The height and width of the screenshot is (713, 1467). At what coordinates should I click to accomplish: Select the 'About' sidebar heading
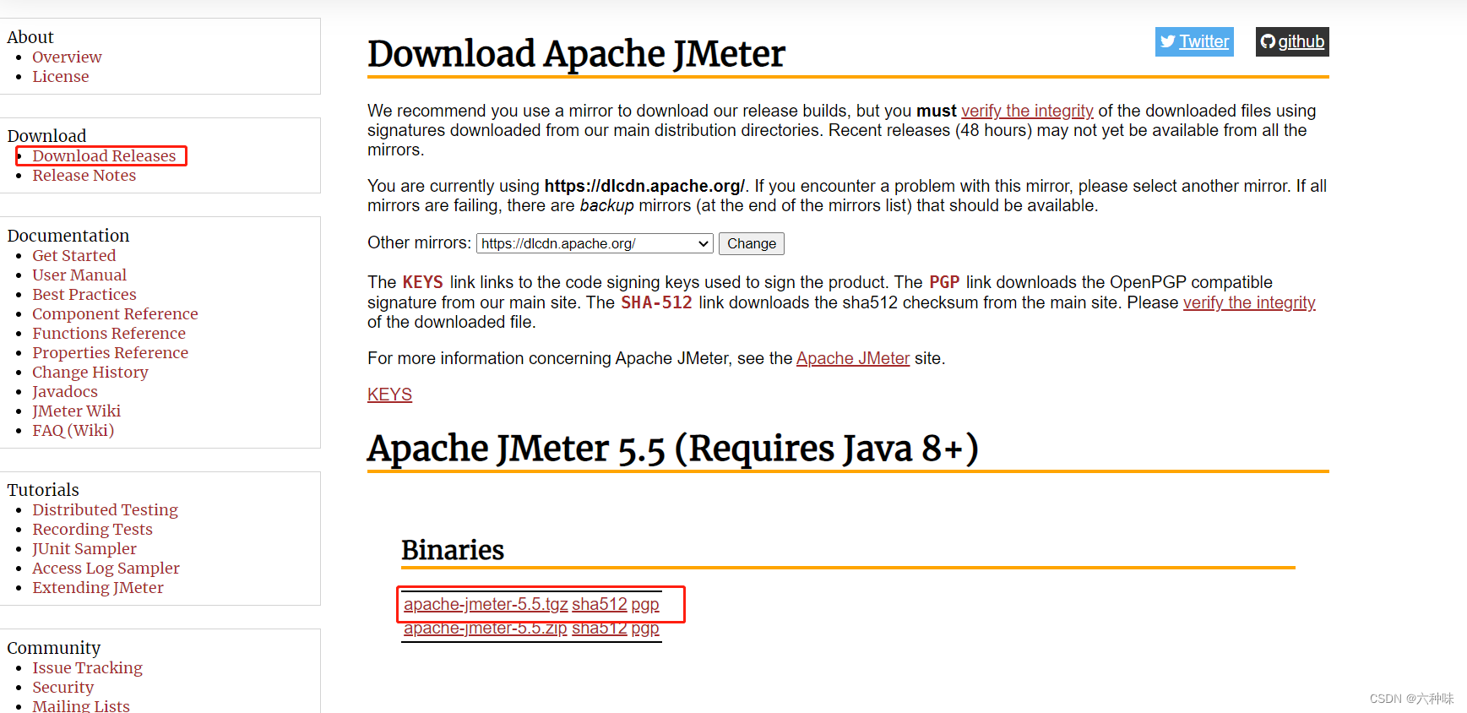click(30, 37)
